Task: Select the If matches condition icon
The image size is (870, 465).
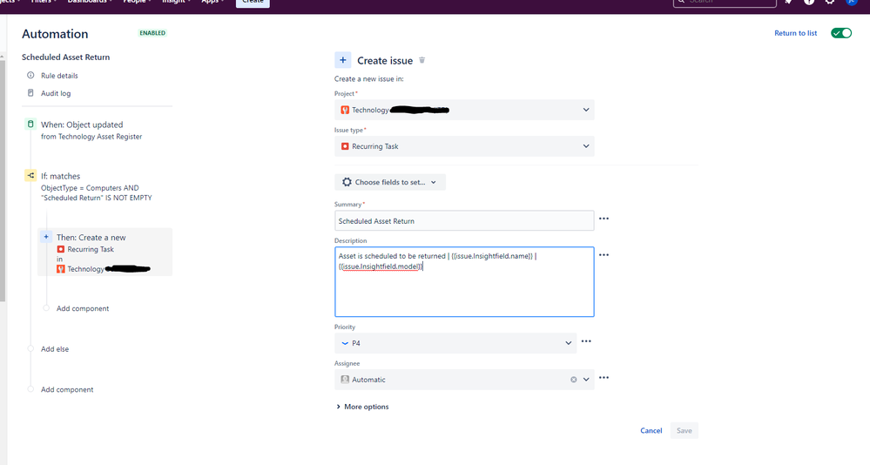Action: click(30, 175)
